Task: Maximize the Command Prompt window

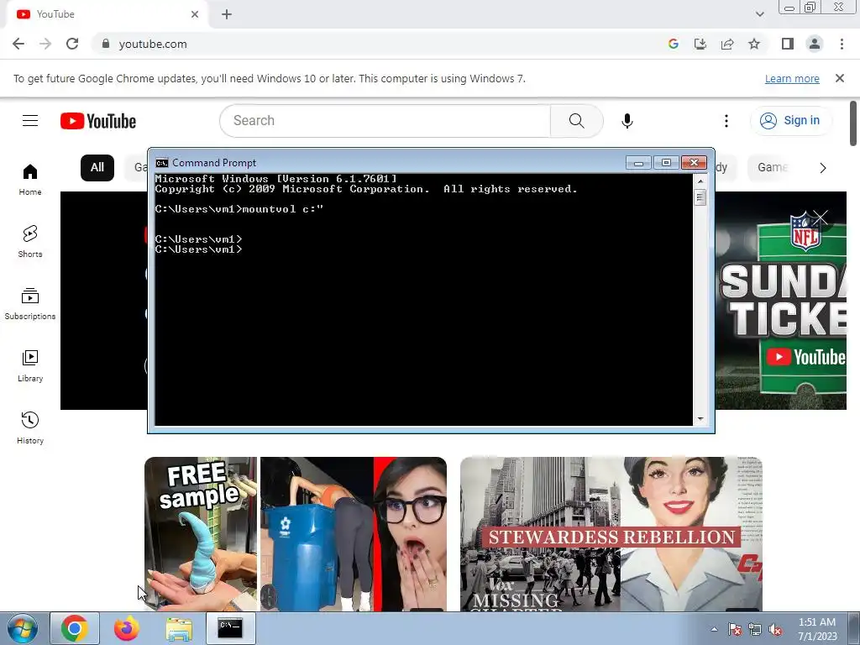Action: pos(666,163)
